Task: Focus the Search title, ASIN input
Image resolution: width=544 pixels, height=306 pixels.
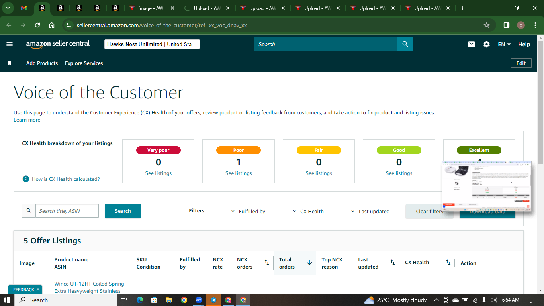Action: point(67,211)
